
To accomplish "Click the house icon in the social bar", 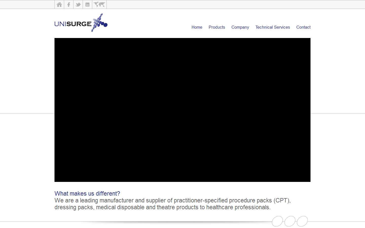I will pos(59,4).
